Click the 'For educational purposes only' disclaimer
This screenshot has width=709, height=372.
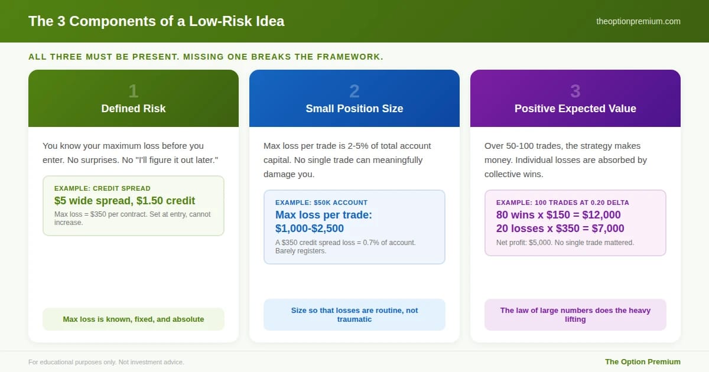click(106, 362)
